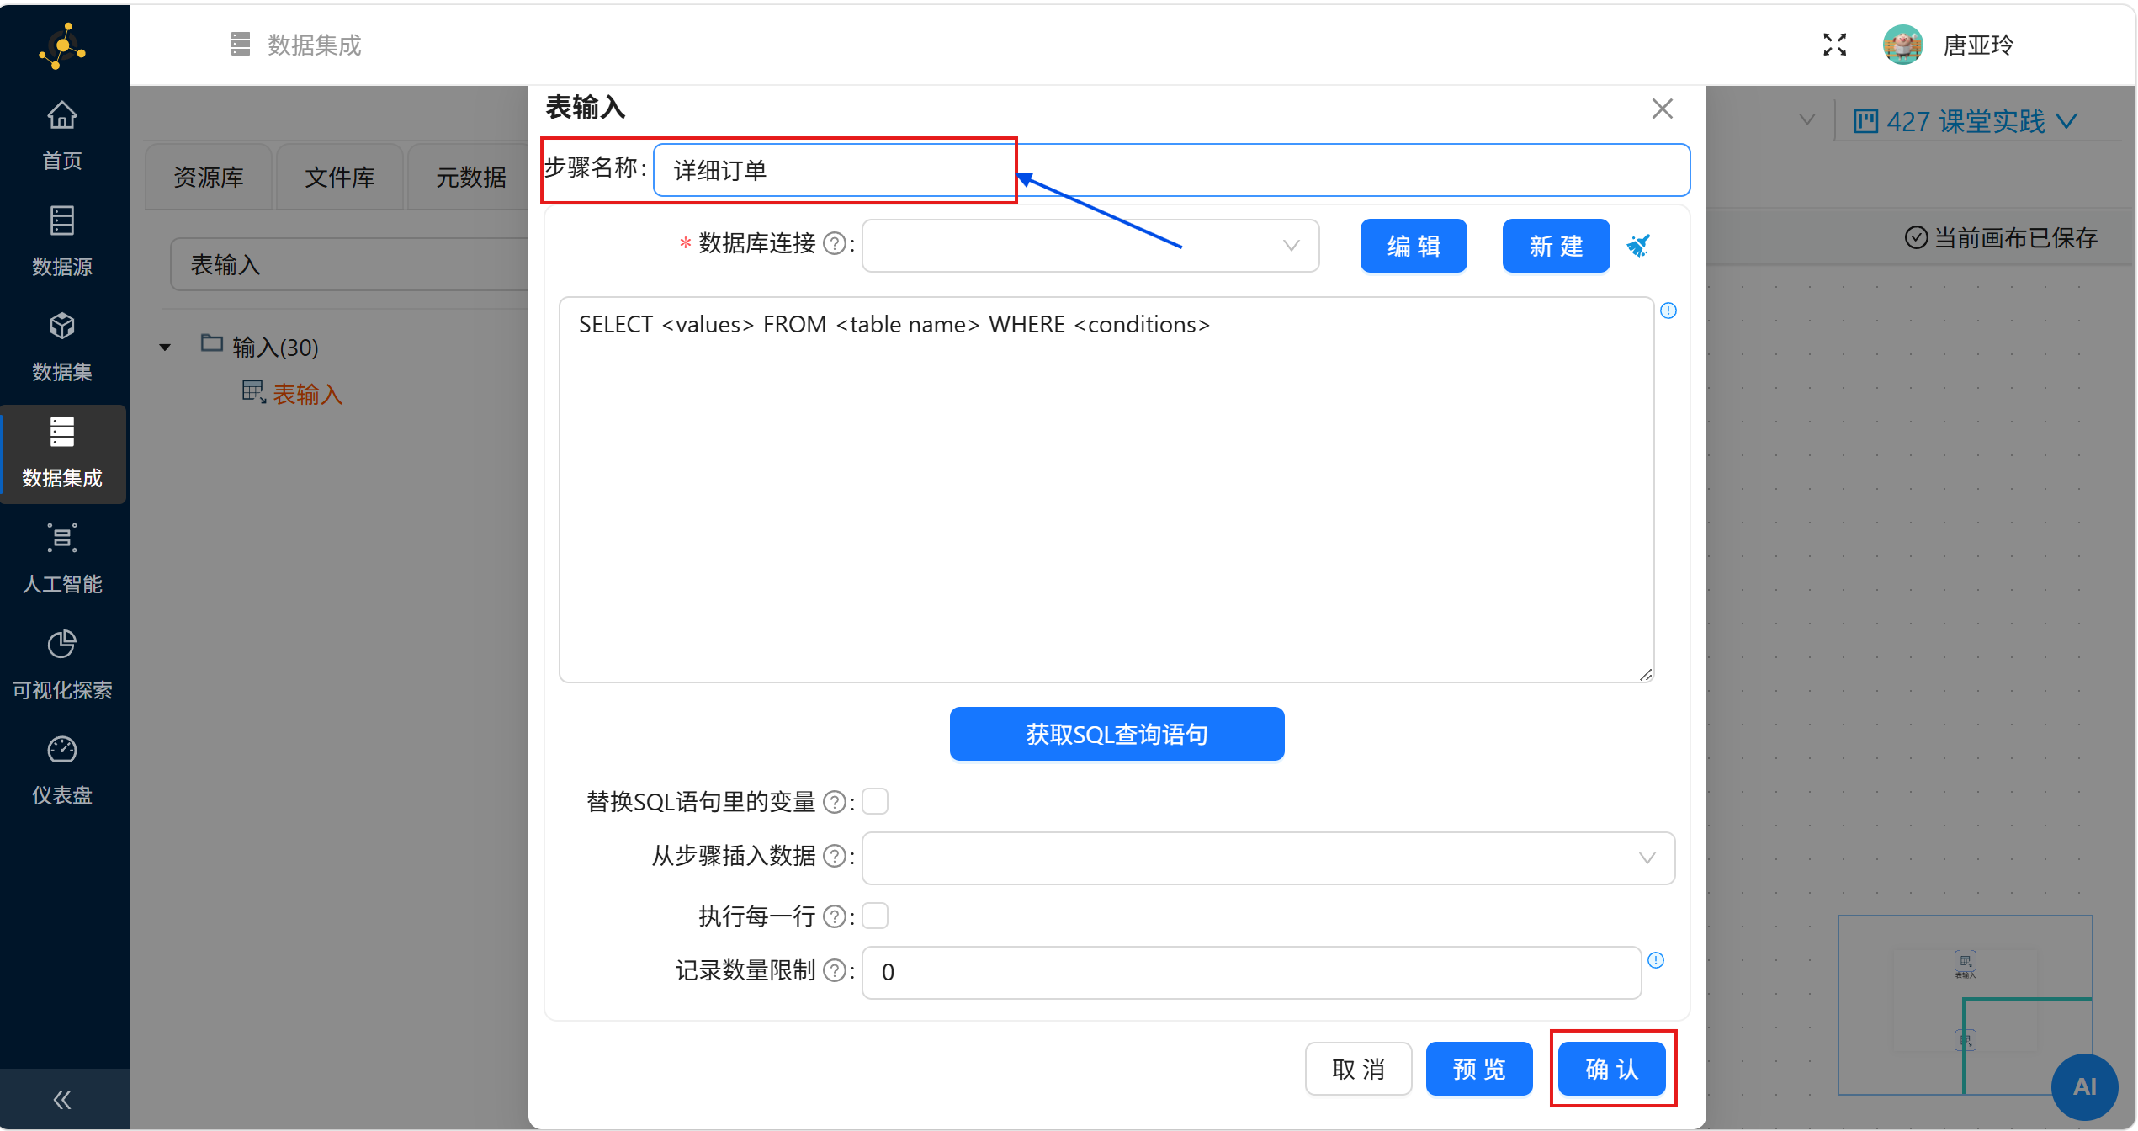This screenshot has height=1131, width=2138.
Task: Open the 首页 home icon in sidebar
Action: 61,115
